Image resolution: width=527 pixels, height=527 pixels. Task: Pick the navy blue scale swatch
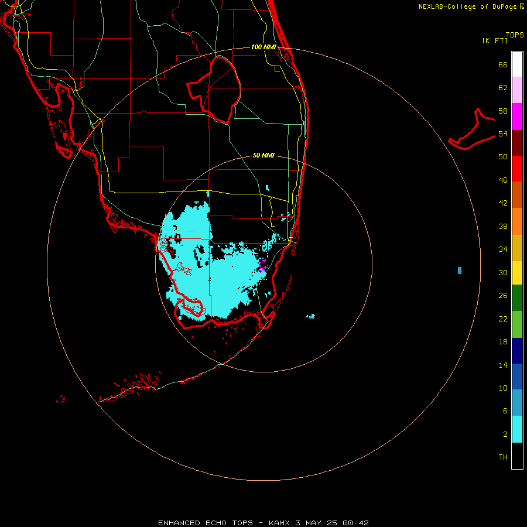(x=517, y=351)
